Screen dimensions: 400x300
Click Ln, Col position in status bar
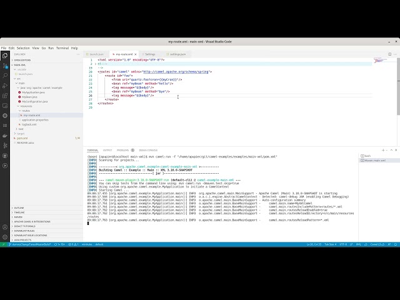pos(314,244)
